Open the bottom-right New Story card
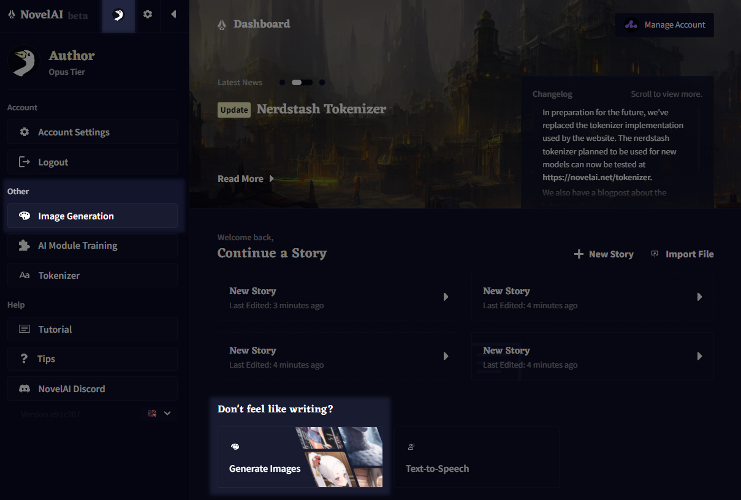 (592, 357)
